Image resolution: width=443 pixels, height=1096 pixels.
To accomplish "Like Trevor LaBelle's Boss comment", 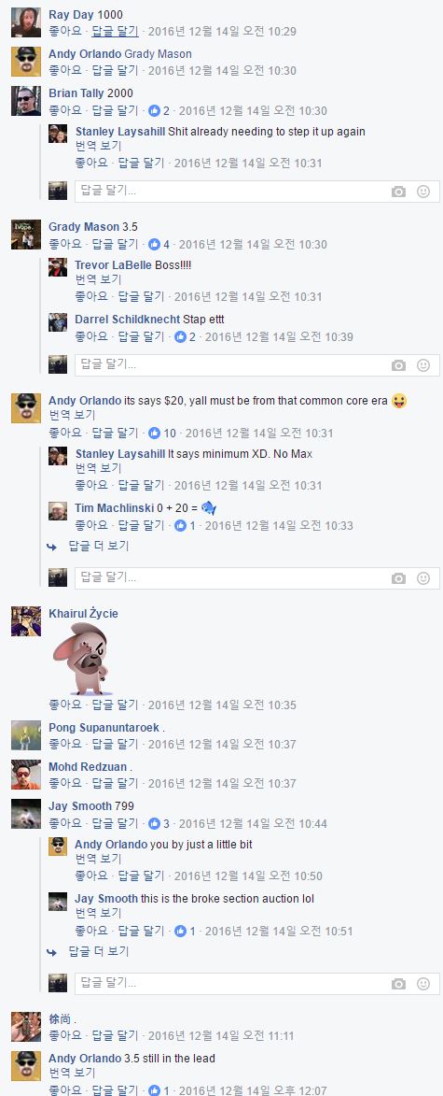I will [91, 296].
